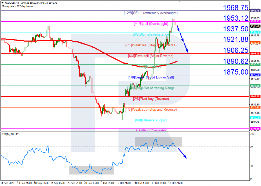The width and height of the screenshot is (261, 186).
Task: Click the red 1843.75 axis price tag
Action: pyautogui.click(x=255, y=97)
